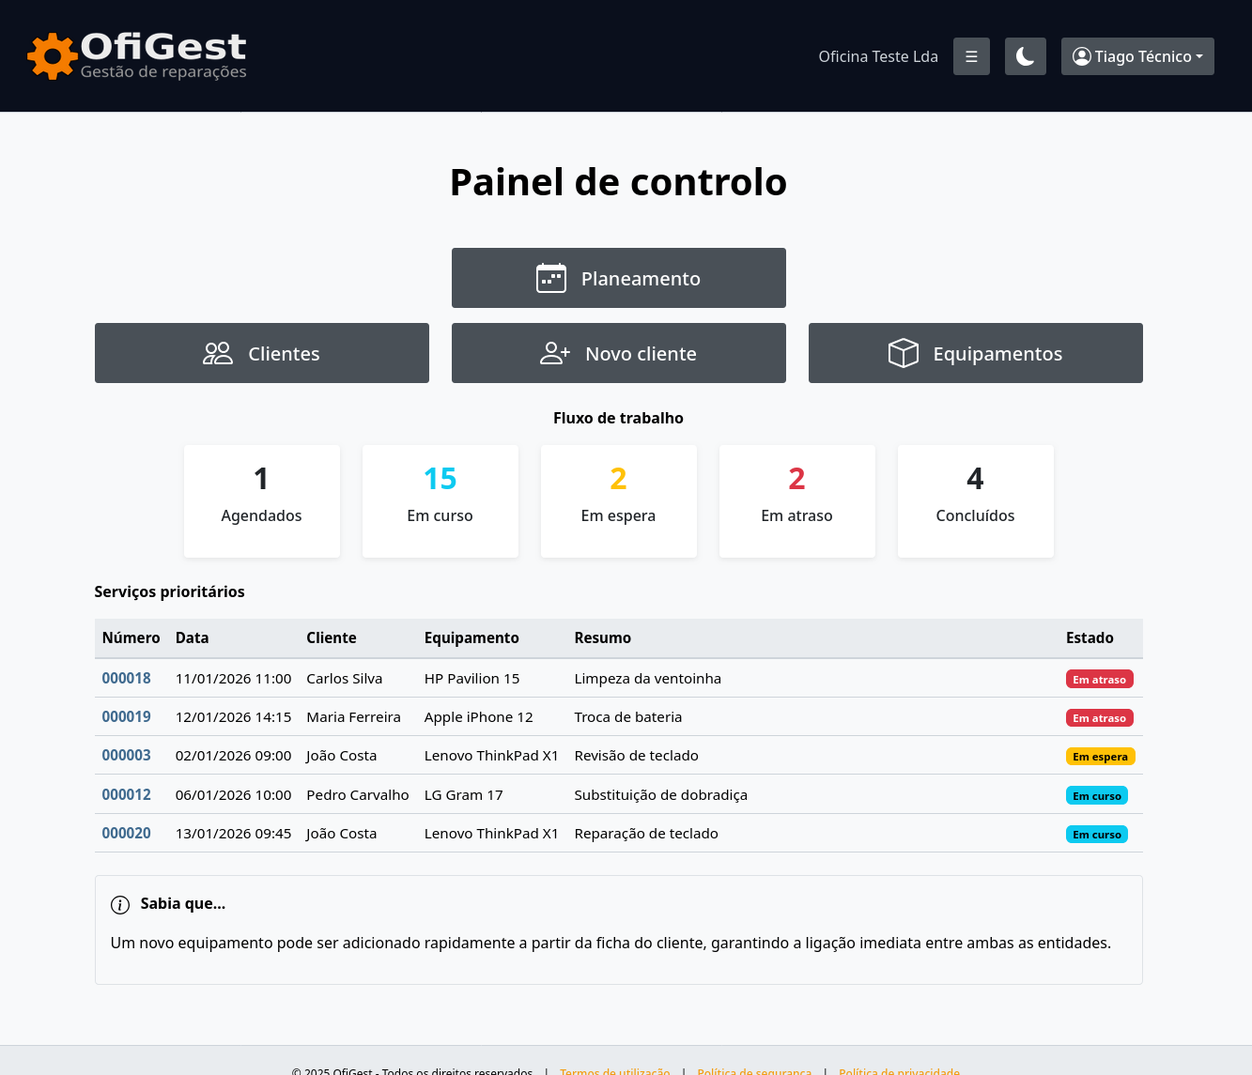Expand the Tiago Técnico user dropdown

(1137, 56)
